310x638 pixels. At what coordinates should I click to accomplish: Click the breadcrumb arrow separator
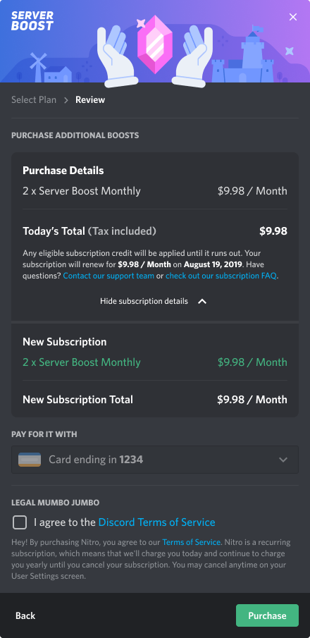click(66, 100)
